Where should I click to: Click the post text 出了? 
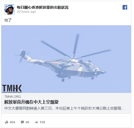coord(8,20)
